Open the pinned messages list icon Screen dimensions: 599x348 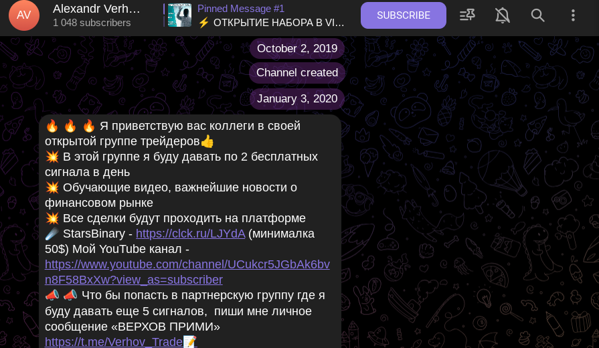tap(467, 15)
